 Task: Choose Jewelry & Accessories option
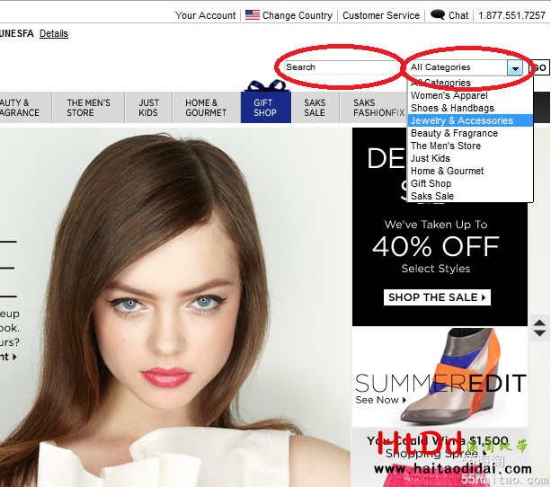[470, 121]
